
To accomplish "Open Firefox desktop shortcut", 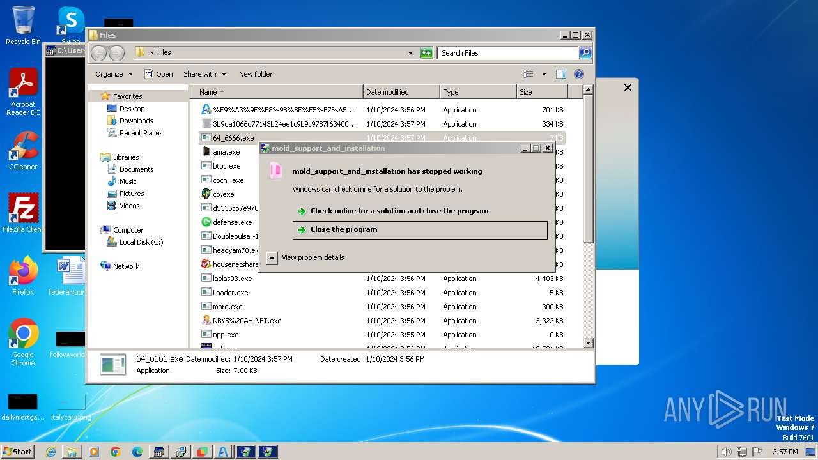I will click(23, 275).
